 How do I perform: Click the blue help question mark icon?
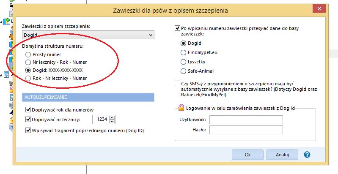(x=307, y=155)
